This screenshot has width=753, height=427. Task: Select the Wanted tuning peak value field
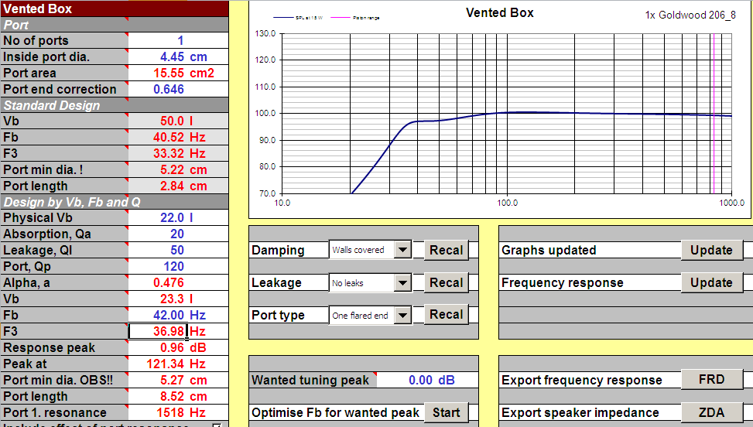click(x=427, y=380)
